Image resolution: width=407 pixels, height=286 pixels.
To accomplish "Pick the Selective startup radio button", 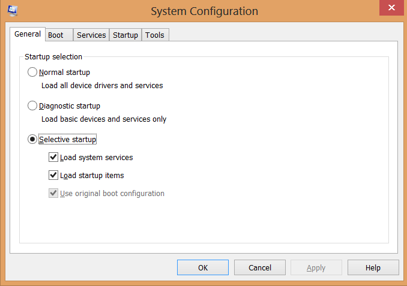I will pyautogui.click(x=32, y=140).
